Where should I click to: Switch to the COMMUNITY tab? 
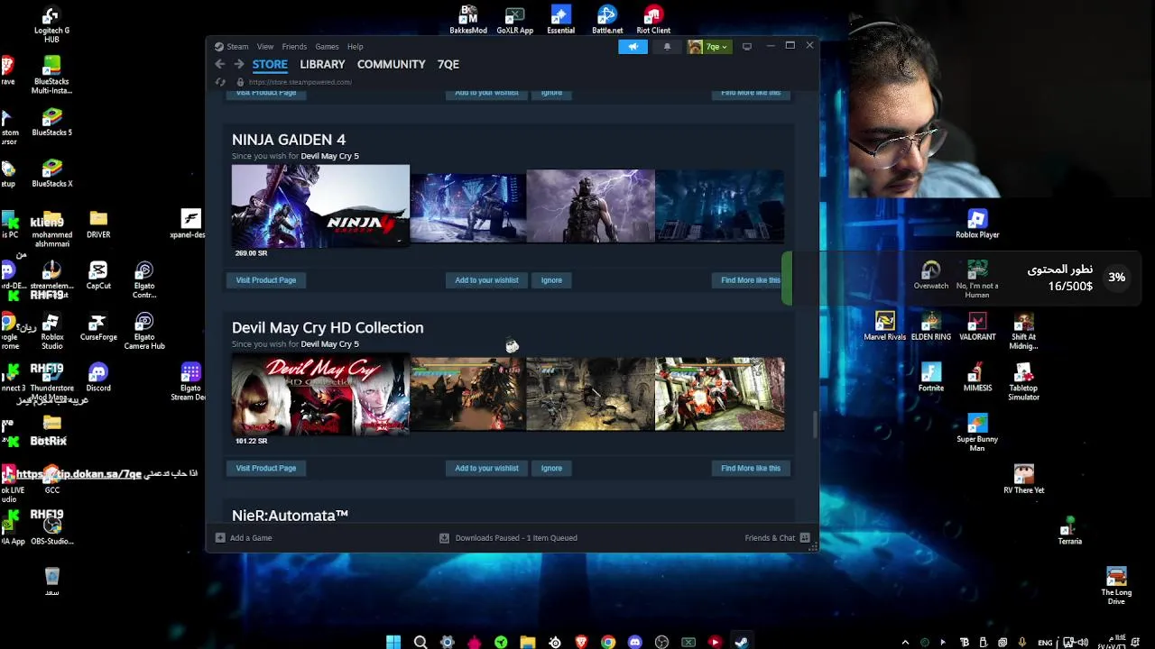point(391,64)
